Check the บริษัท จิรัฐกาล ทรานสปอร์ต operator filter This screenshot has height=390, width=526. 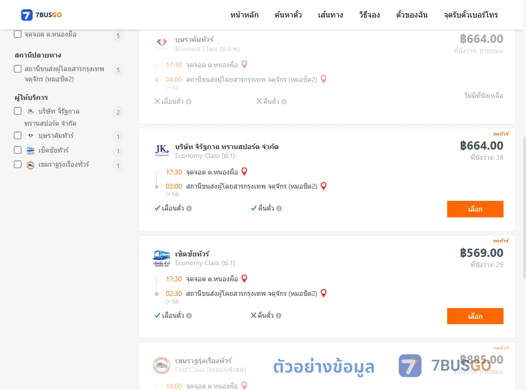(18, 111)
